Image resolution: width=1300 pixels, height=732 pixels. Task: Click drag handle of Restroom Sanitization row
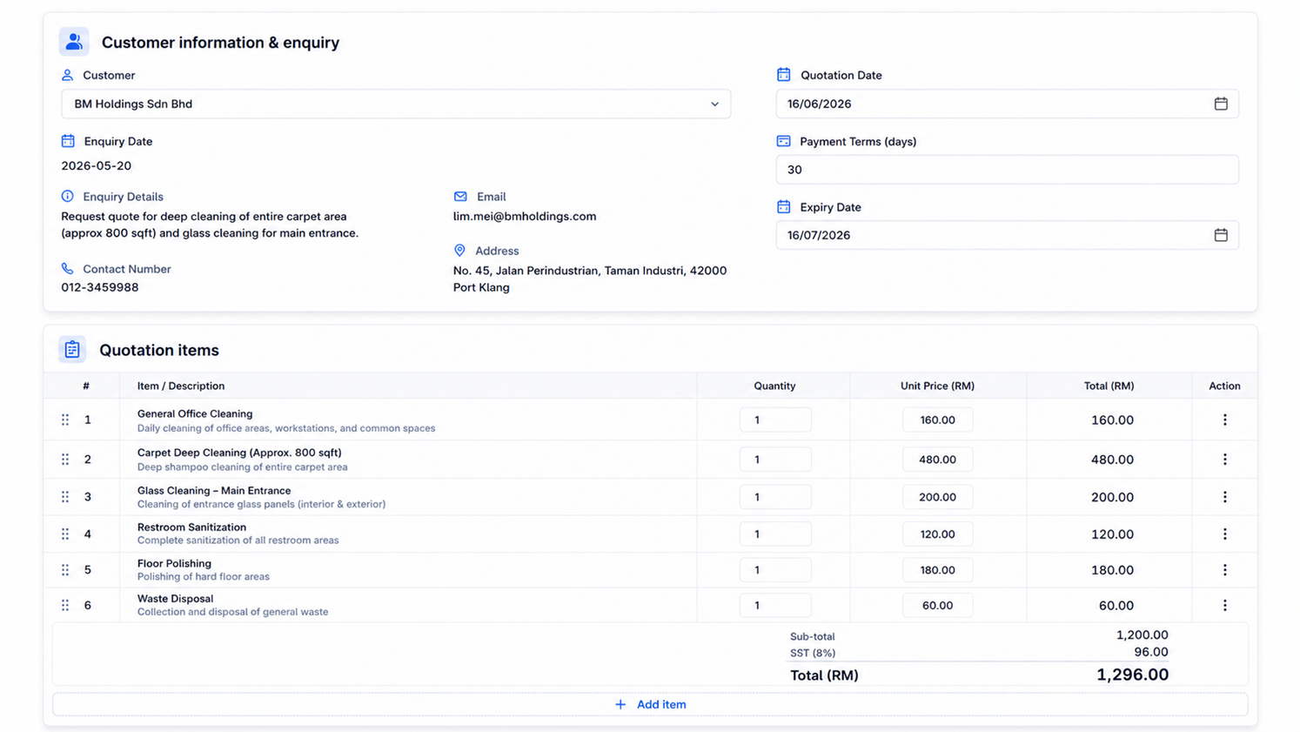coord(65,534)
